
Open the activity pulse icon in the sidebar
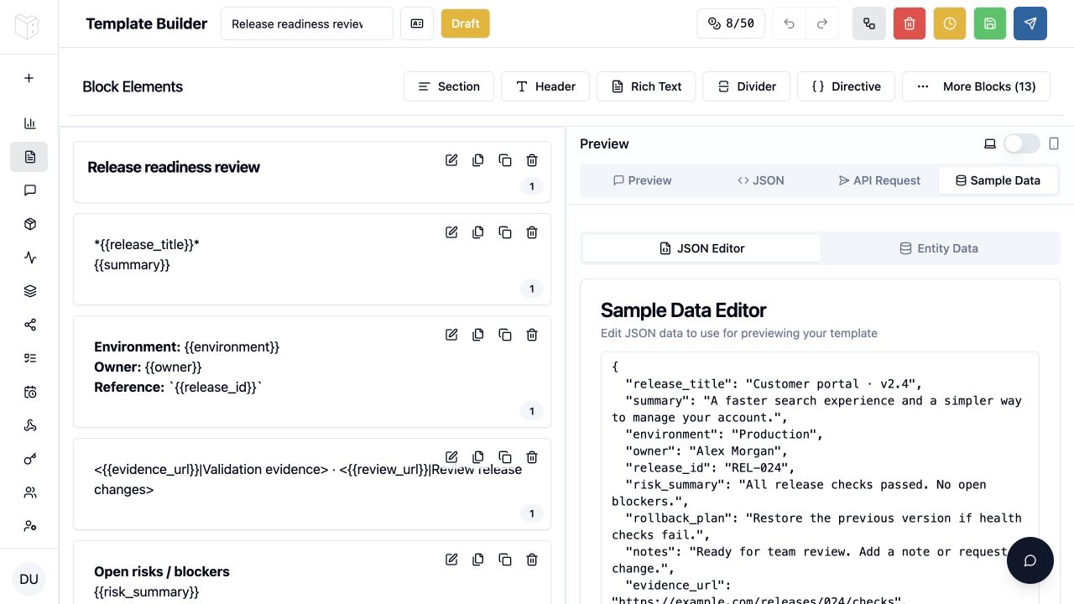point(30,258)
